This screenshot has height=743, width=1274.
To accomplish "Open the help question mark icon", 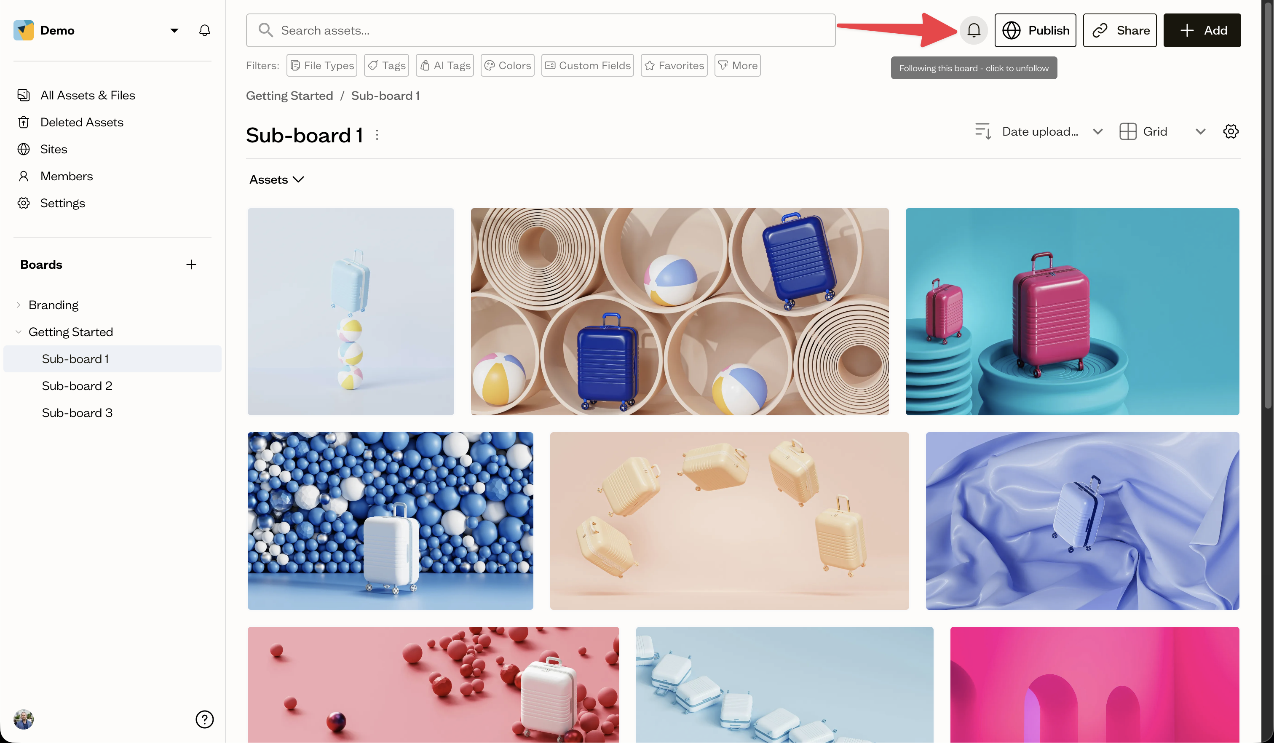I will 204,719.
